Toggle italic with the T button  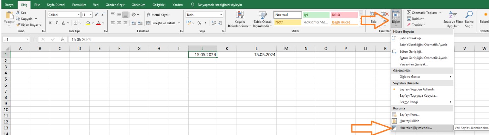coord(57,23)
